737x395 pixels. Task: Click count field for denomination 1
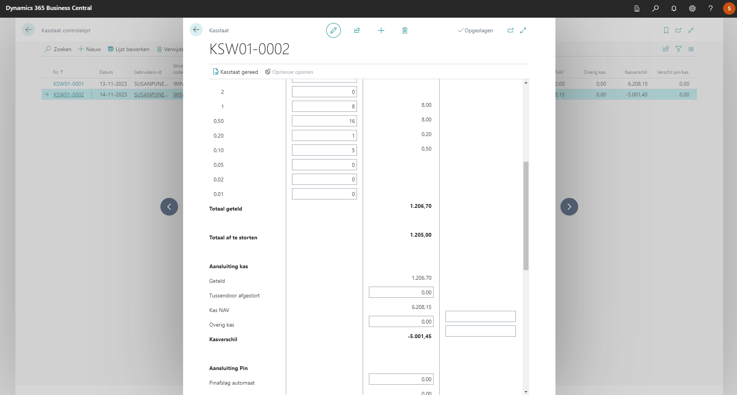click(324, 106)
